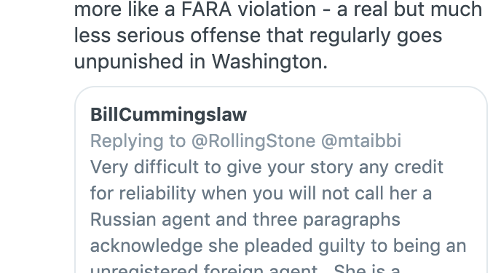Click the 'less serious offense' line
501x273 pixels.
(x=258, y=36)
